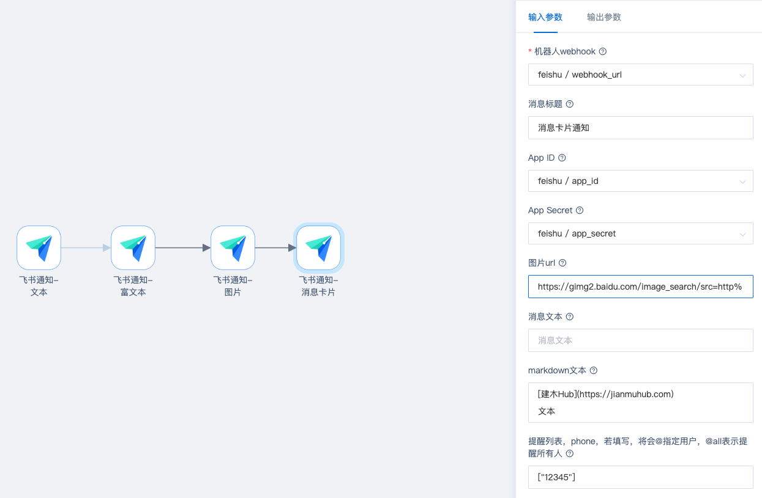This screenshot has height=498, width=762.
Task: Click the markdown文本 text area
Action: (x=641, y=403)
